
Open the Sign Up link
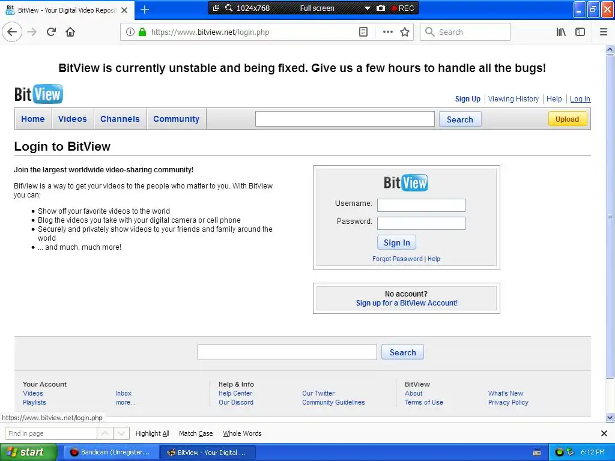point(467,99)
